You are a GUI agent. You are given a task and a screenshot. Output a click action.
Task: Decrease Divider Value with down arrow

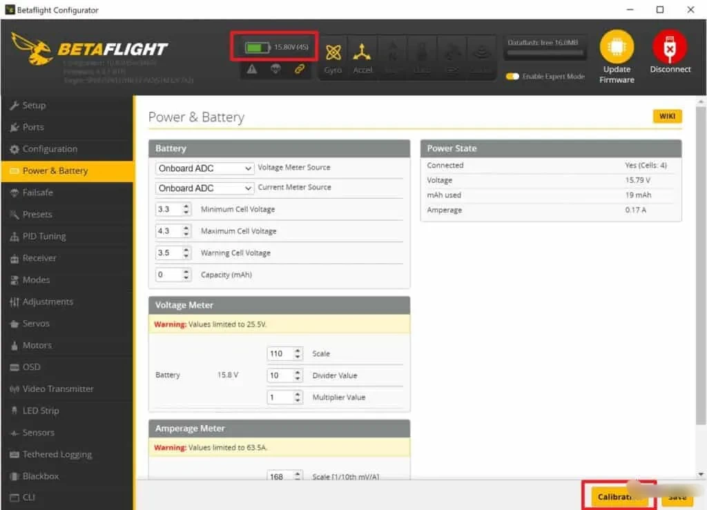(x=298, y=378)
